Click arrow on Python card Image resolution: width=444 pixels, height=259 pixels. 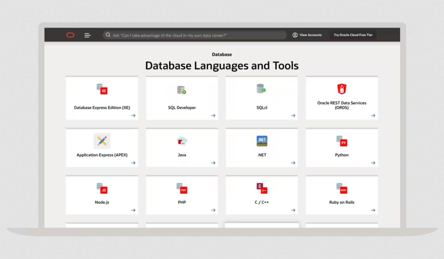(373, 163)
